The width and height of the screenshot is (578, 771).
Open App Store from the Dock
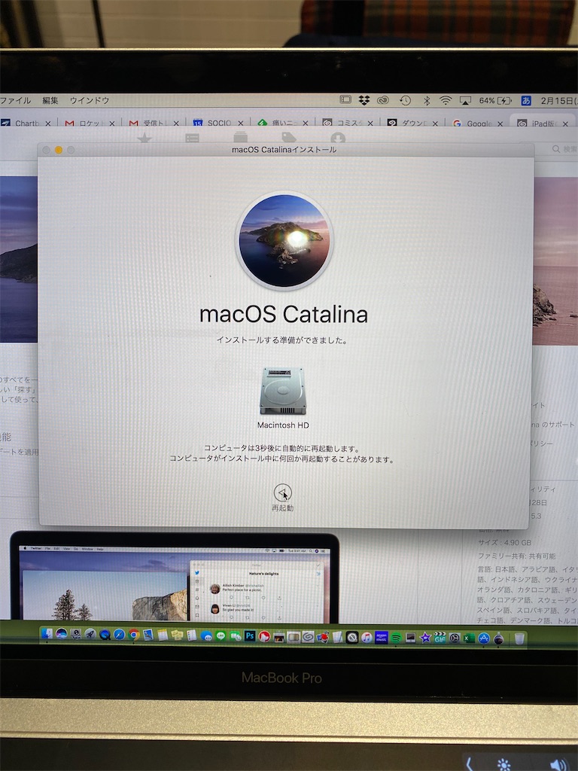[x=484, y=638]
